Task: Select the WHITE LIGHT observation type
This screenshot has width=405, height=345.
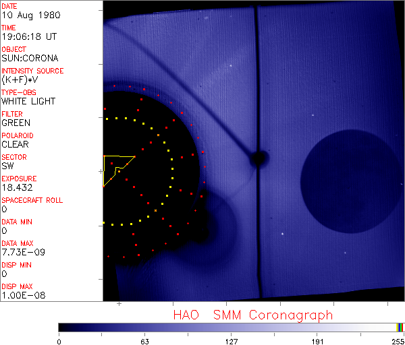Action: [x=28, y=101]
